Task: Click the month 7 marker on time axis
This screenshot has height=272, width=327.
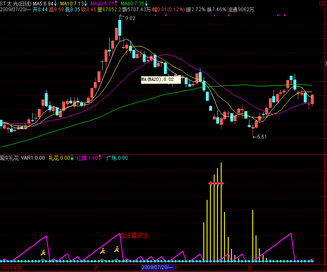Action: 96,267
